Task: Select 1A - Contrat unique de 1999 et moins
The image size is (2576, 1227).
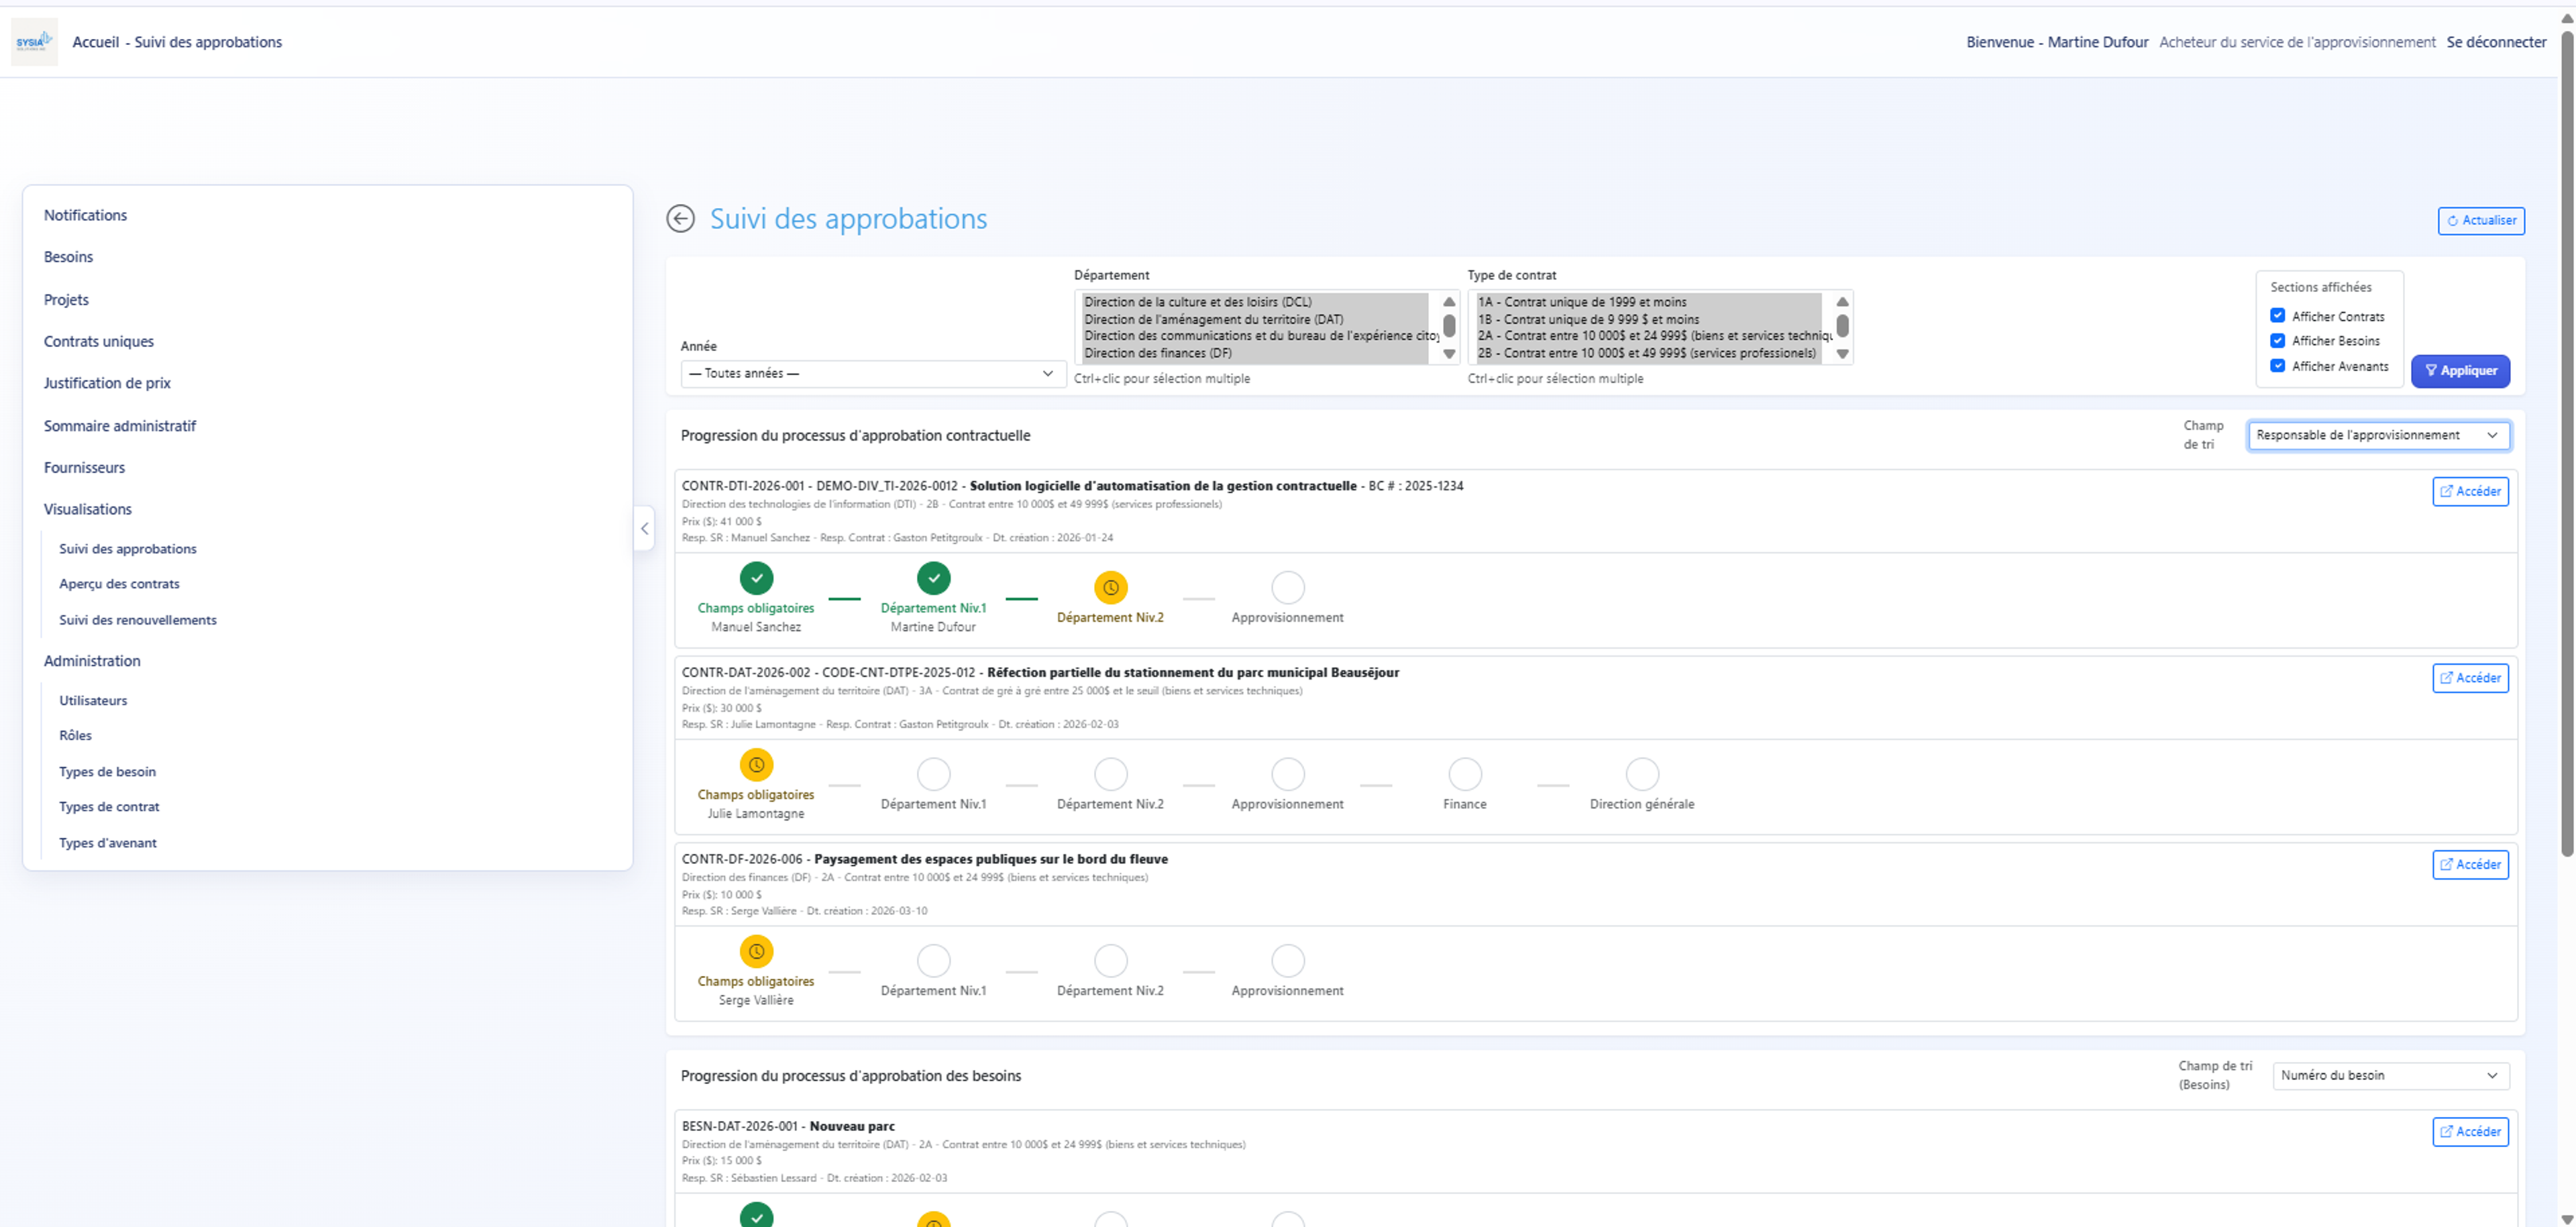Action: 1648,302
